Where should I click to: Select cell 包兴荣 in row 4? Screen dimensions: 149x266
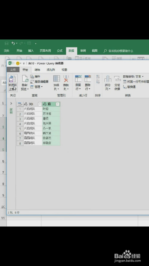click(51, 124)
